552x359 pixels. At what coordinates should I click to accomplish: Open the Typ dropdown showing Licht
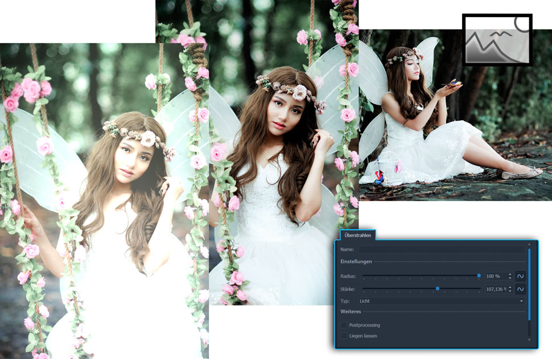442,301
